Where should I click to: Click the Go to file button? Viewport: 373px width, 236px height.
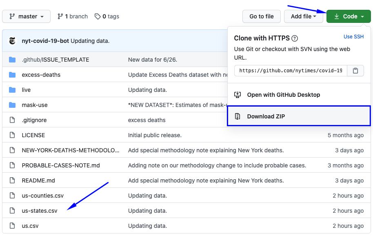pyautogui.click(x=262, y=16)
